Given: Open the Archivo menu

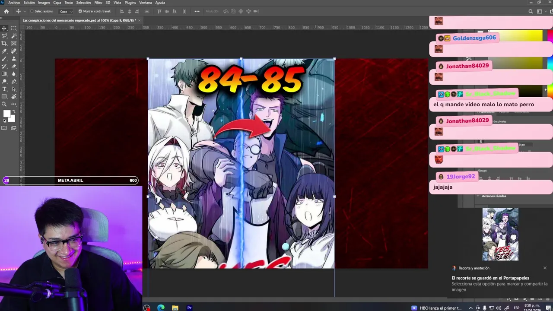Looking at the screenshot, I should (14, 3).
